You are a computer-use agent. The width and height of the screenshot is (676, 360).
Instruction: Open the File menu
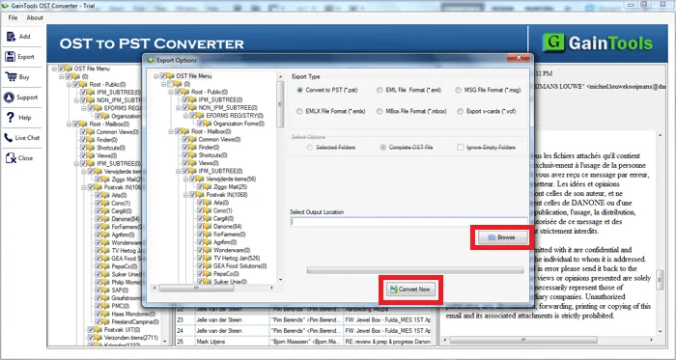click(x=13, y=17)
